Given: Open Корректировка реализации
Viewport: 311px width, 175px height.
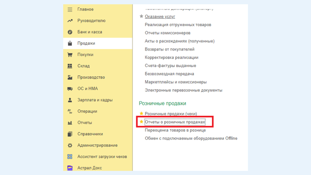Looking at the screenshot, I should click(172, 57).
